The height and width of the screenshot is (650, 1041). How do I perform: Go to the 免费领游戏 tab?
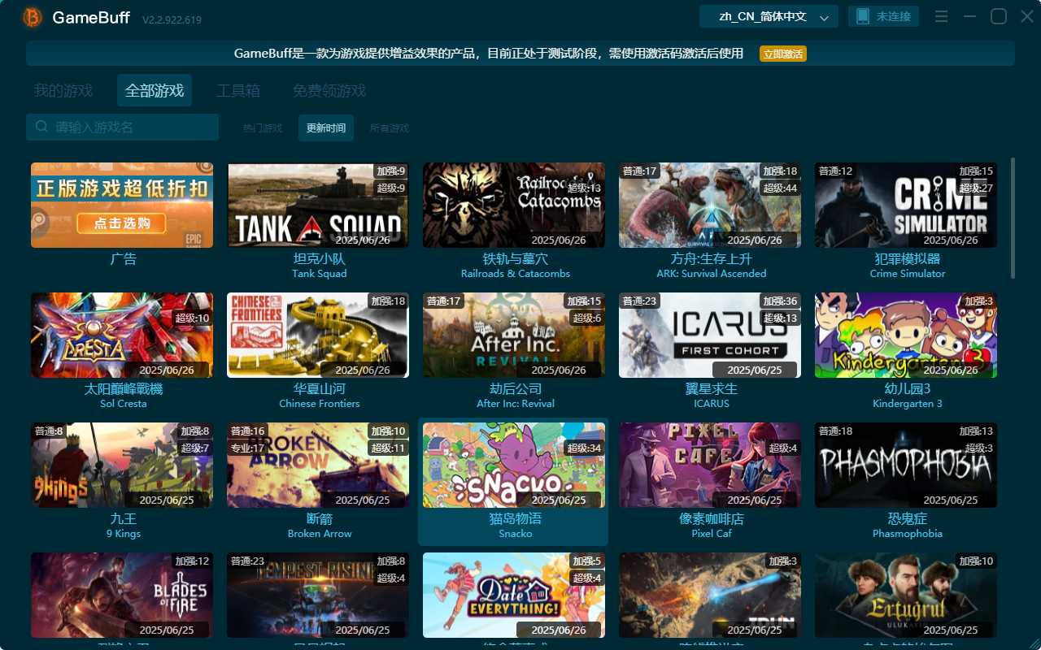[329, 90]
